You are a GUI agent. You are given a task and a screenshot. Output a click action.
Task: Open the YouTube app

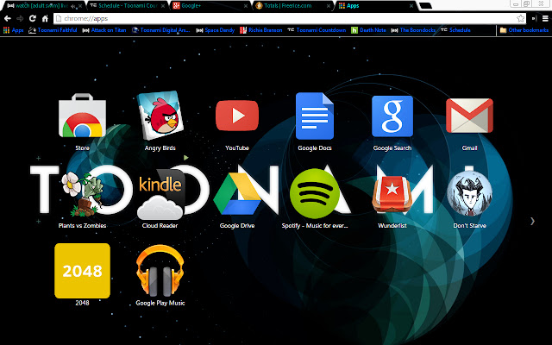click(x=237, y=116)
